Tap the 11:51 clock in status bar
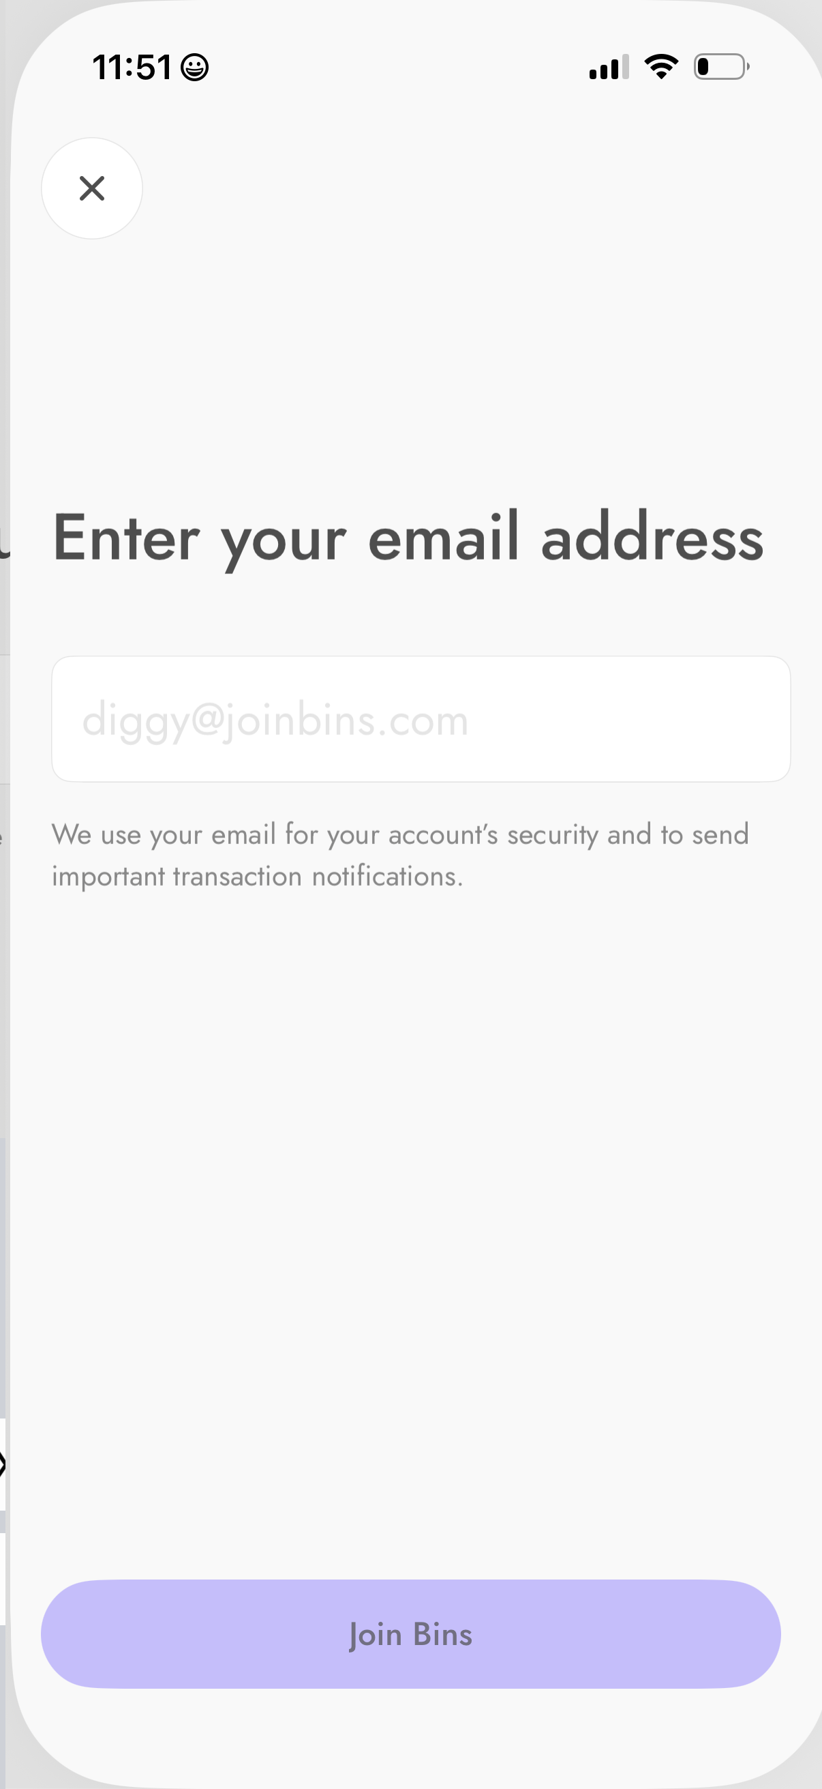 (132, 68)
